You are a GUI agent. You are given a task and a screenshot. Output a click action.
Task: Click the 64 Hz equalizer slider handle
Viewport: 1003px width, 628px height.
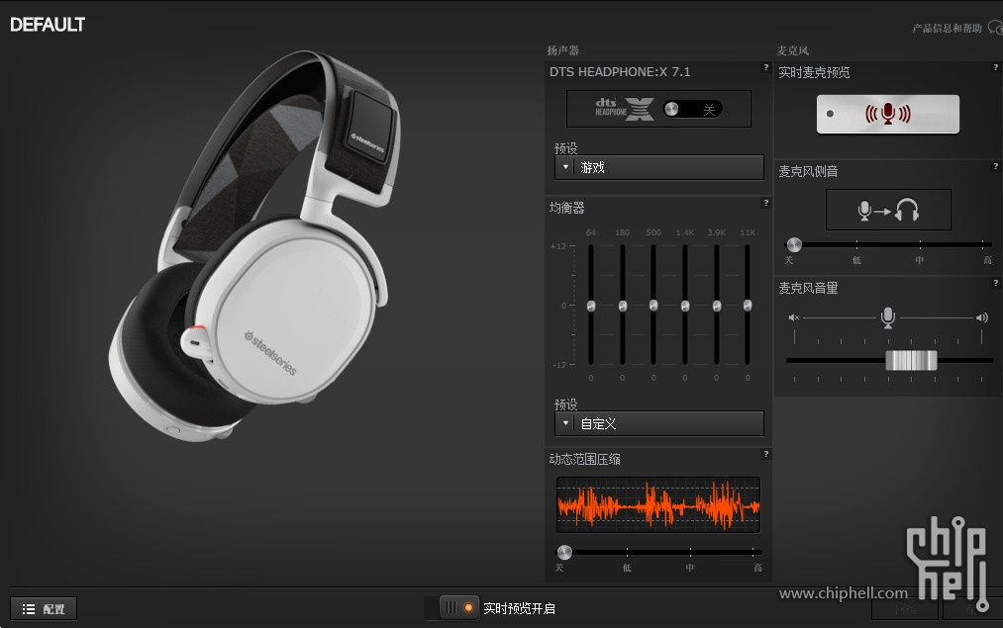[591, 306]
